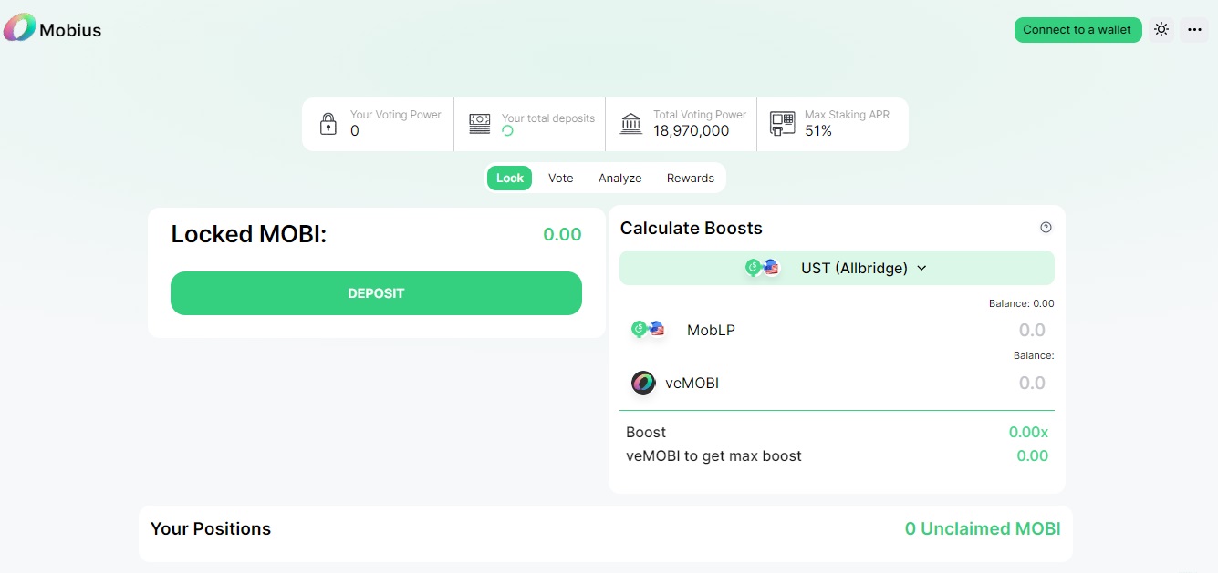
Task: Click the loading spinner under total deposits
Action: (x=508, y=131)
